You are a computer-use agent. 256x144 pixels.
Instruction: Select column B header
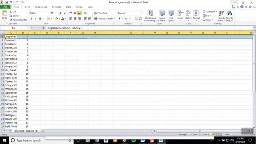[x=23, y=33]
